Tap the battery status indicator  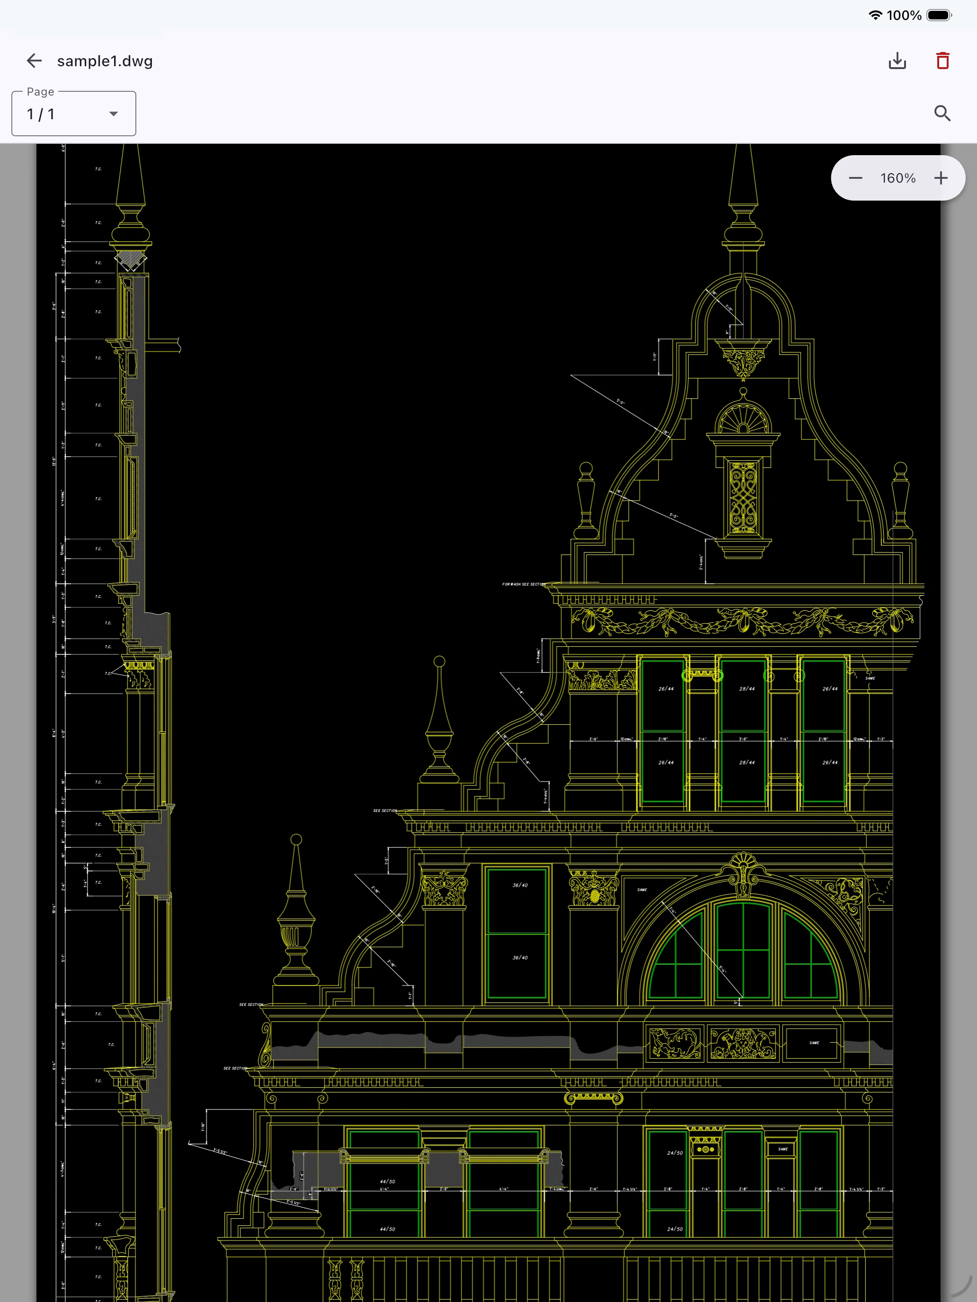click(x=939, y=15)
